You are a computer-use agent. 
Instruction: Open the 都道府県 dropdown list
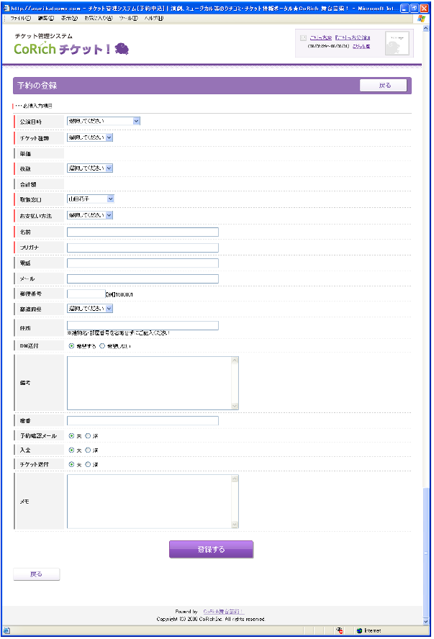point(90,309)
